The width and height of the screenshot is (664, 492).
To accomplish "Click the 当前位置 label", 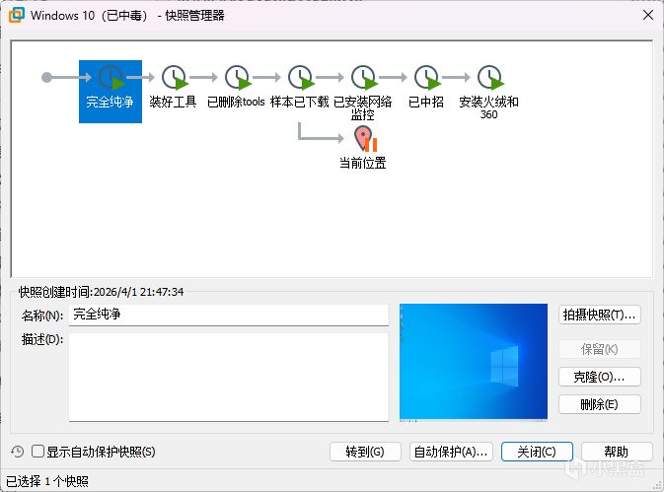I will click(x=363, y=163).
